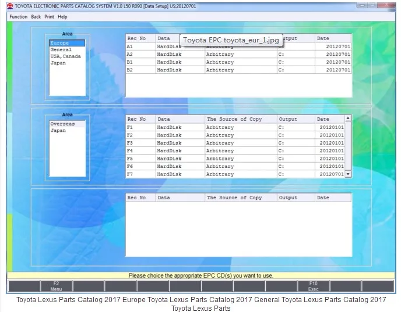Screen dimensions: 401x312
Task: Click the Date header of first table
Action: tap(333, 38)
